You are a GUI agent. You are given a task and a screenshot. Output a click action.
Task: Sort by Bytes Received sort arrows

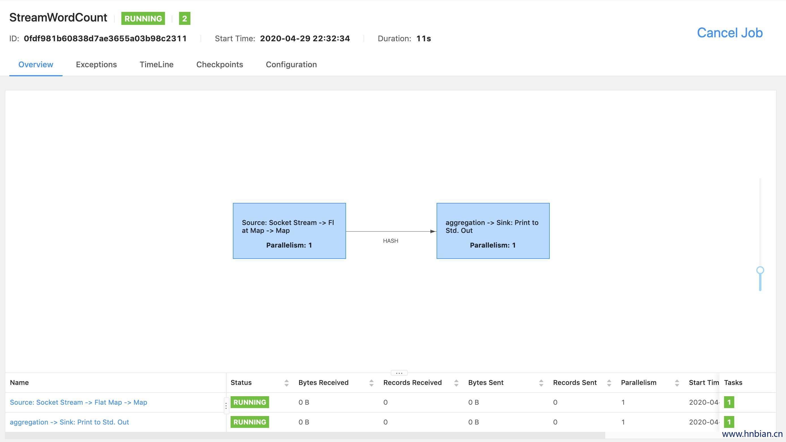coord(371,383)
